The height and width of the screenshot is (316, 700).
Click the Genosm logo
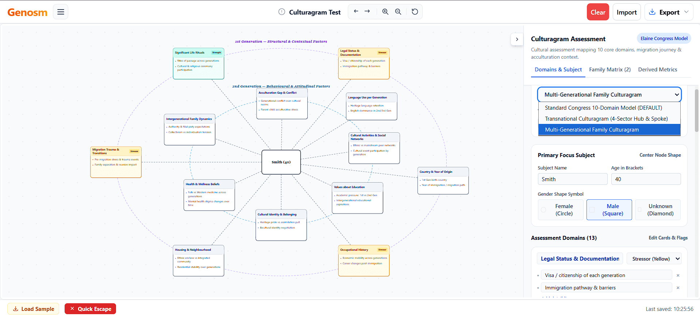coord(27,12)
